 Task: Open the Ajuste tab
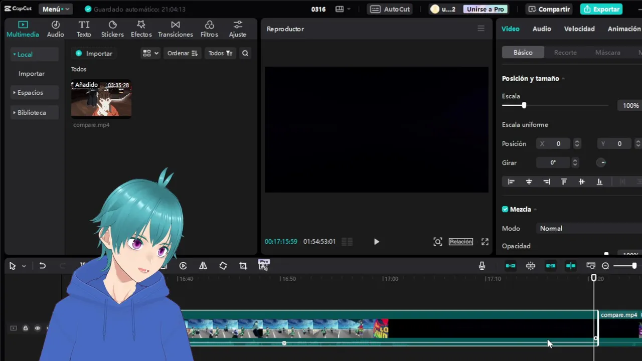(238, 29)
